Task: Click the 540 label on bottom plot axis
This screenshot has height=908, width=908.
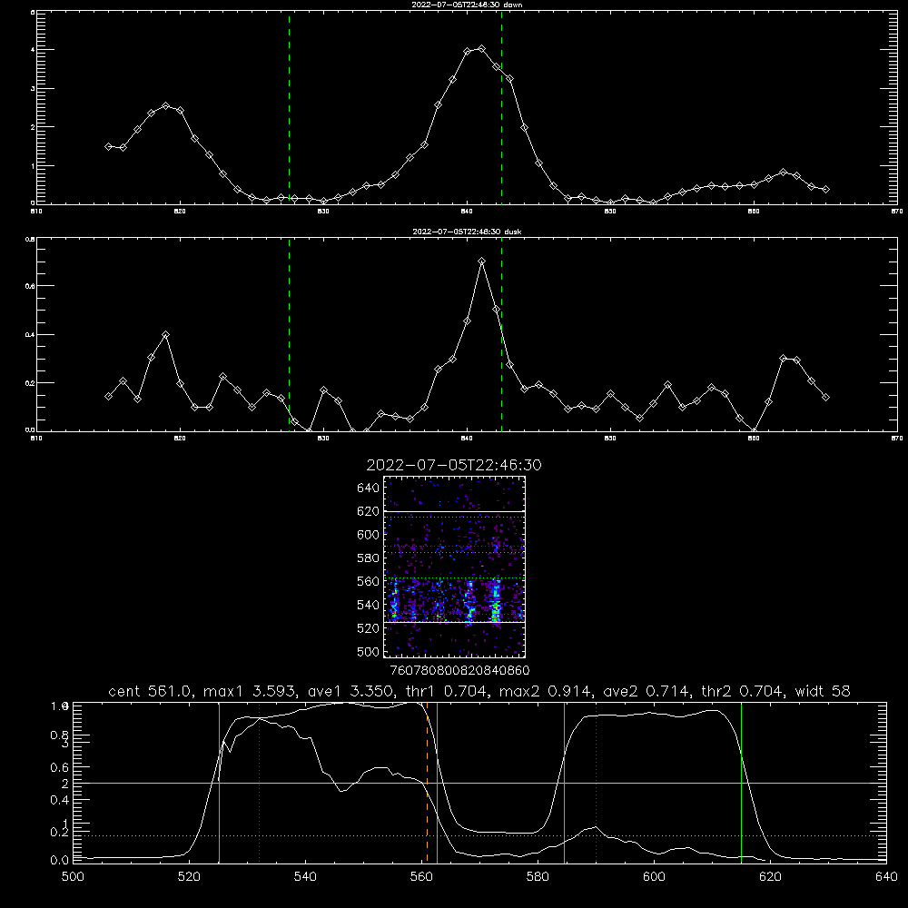Action: [x=305, y=877]
